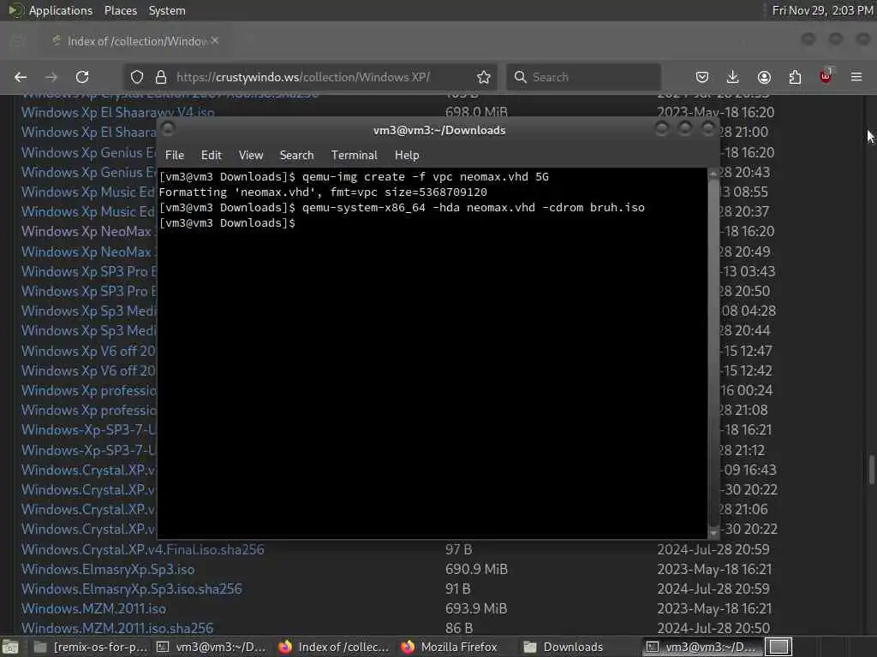
Task: Click the terminal window menu button at title left
Action: pyautogui.click(x=168, y=130)
